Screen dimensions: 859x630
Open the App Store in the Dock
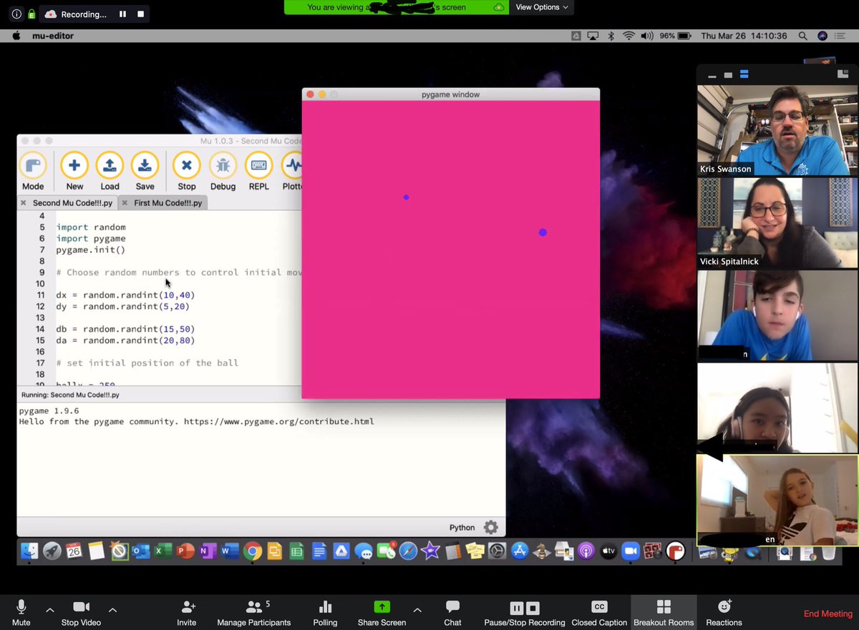click(x=520, y=551)
